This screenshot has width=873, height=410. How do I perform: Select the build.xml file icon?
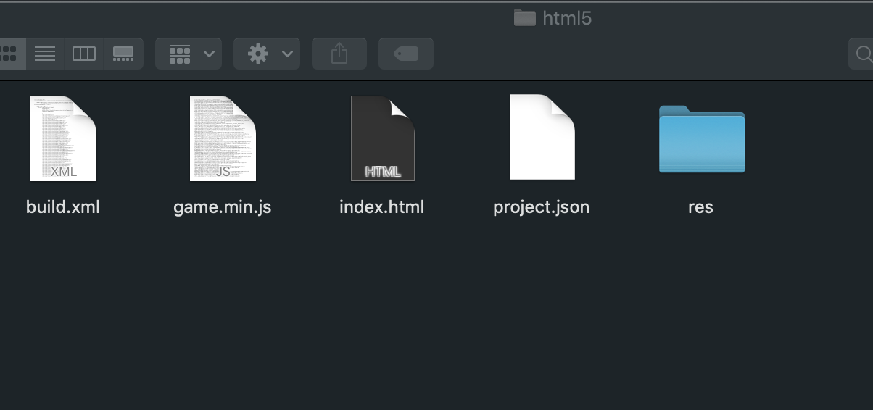[x=63, y=138]
